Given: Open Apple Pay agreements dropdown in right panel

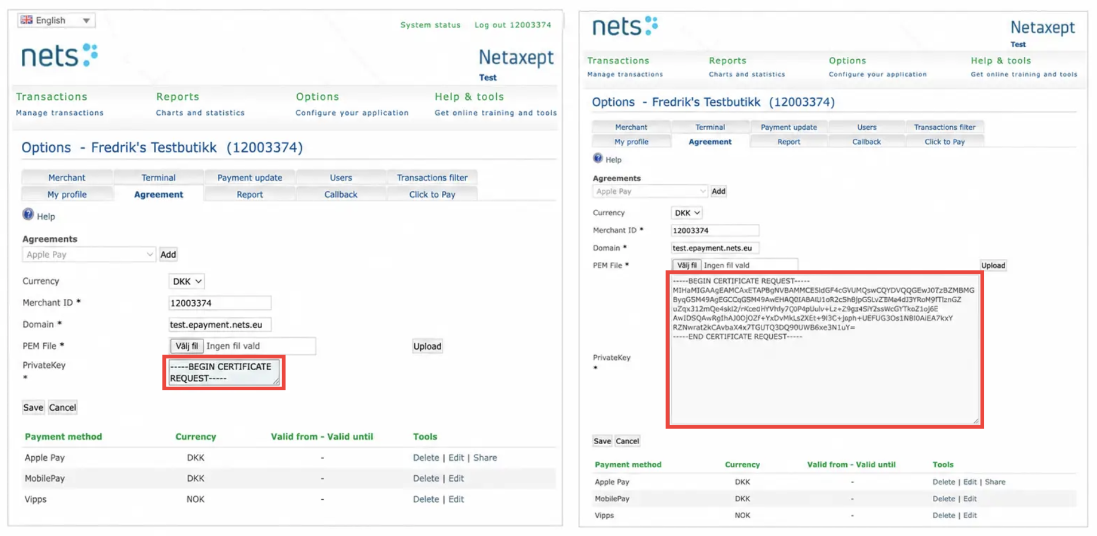Looking at the screenshot, I should pos(650,191).
